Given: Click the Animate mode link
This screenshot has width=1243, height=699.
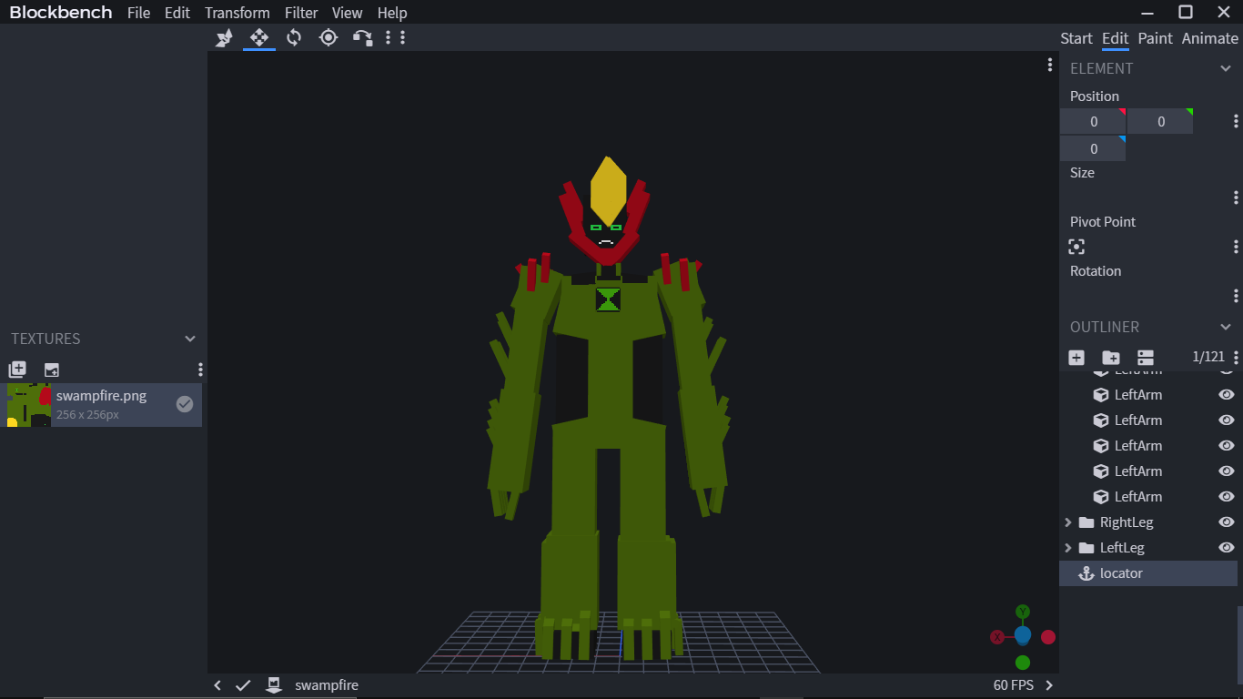Looking at the screenshot, I should [1209, 38].
